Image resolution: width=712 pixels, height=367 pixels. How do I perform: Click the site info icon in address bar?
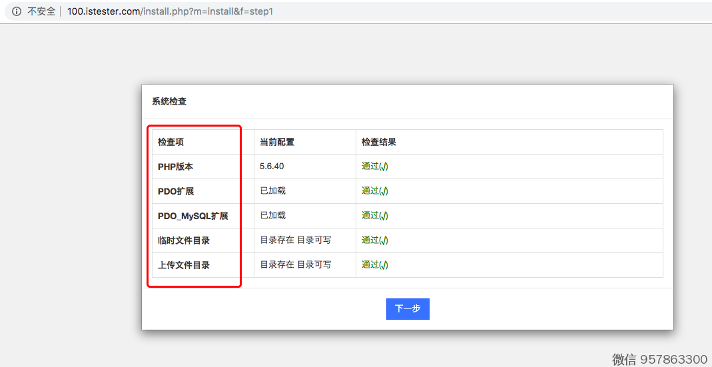tap(17, 11)
